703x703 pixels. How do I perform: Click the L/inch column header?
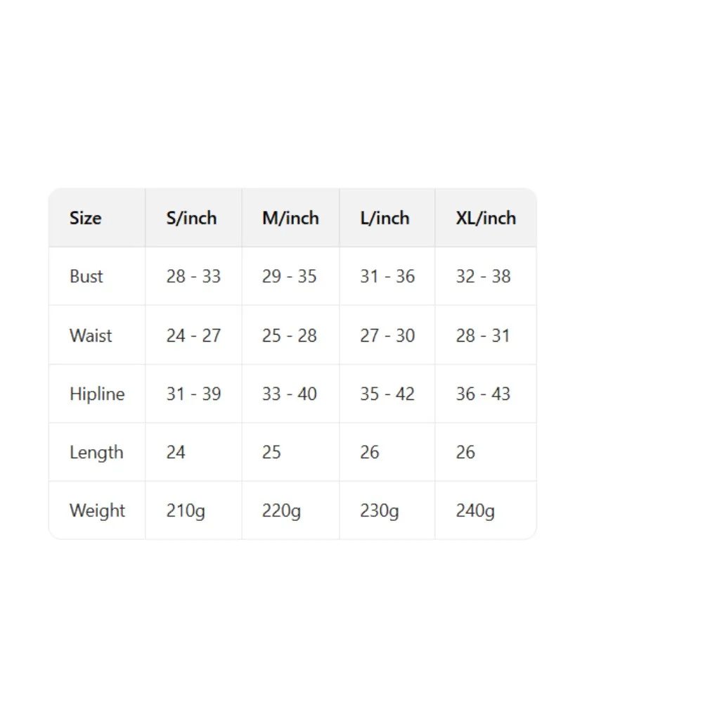pyautogui.click(x=385, y=218)
